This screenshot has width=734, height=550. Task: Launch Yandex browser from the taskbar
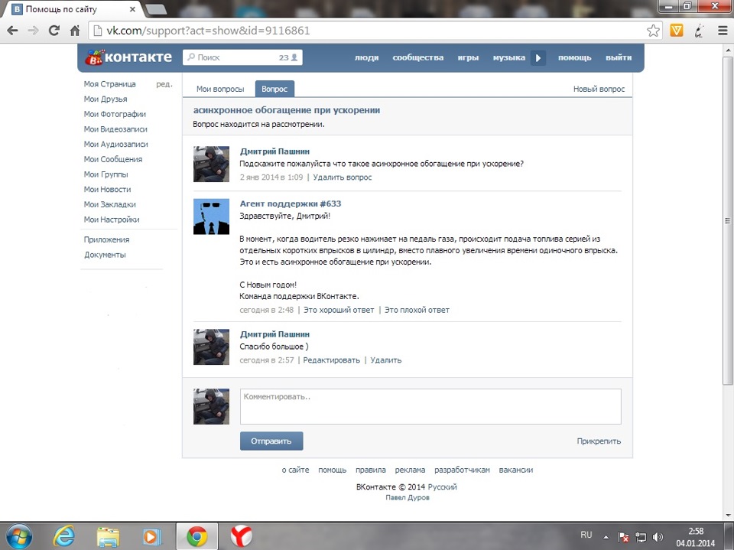click(x=242, y=537)
